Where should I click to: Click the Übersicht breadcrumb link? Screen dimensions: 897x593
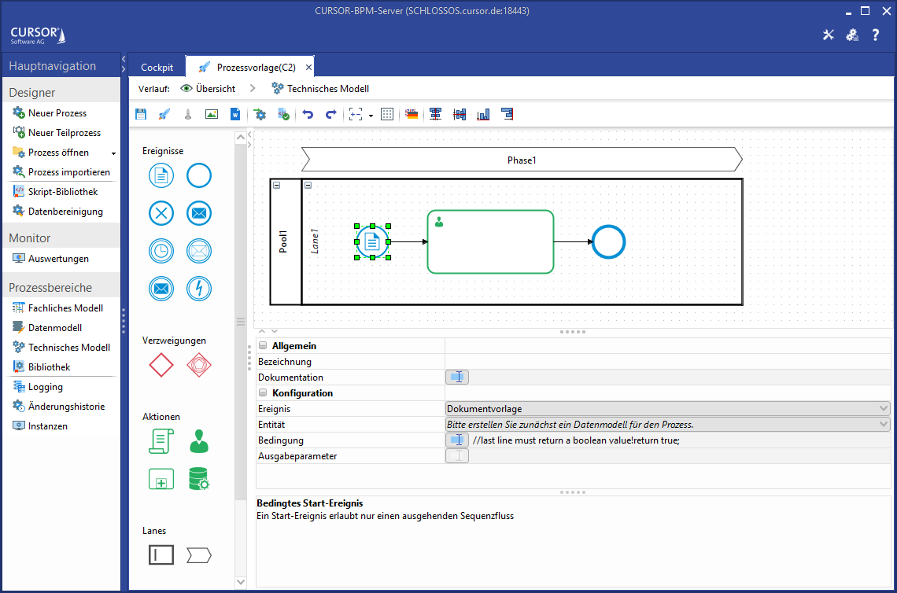click(215, 89)
